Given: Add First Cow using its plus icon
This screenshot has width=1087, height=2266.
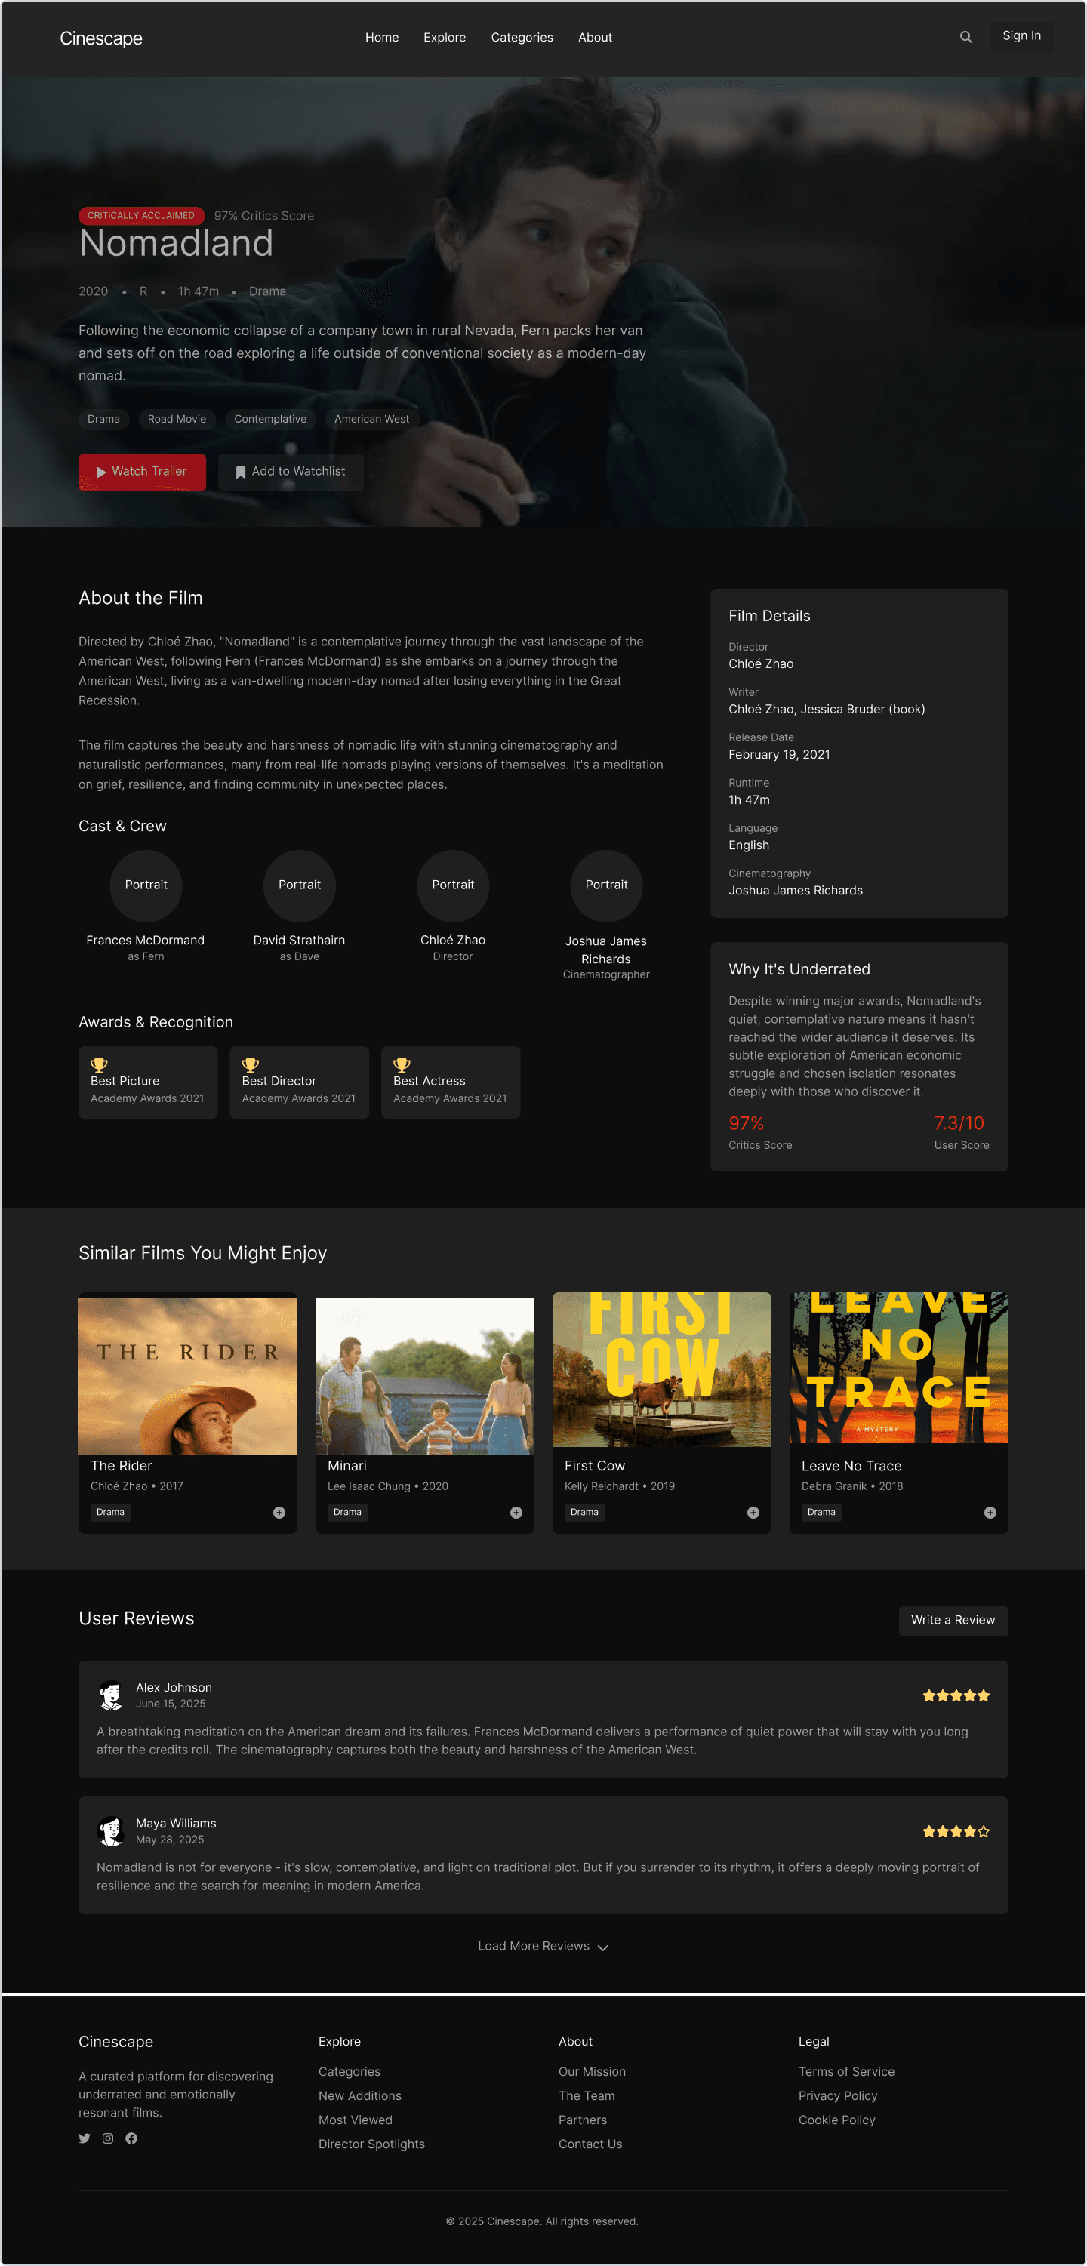Looking at the screenshot, I should (753, 1512).
